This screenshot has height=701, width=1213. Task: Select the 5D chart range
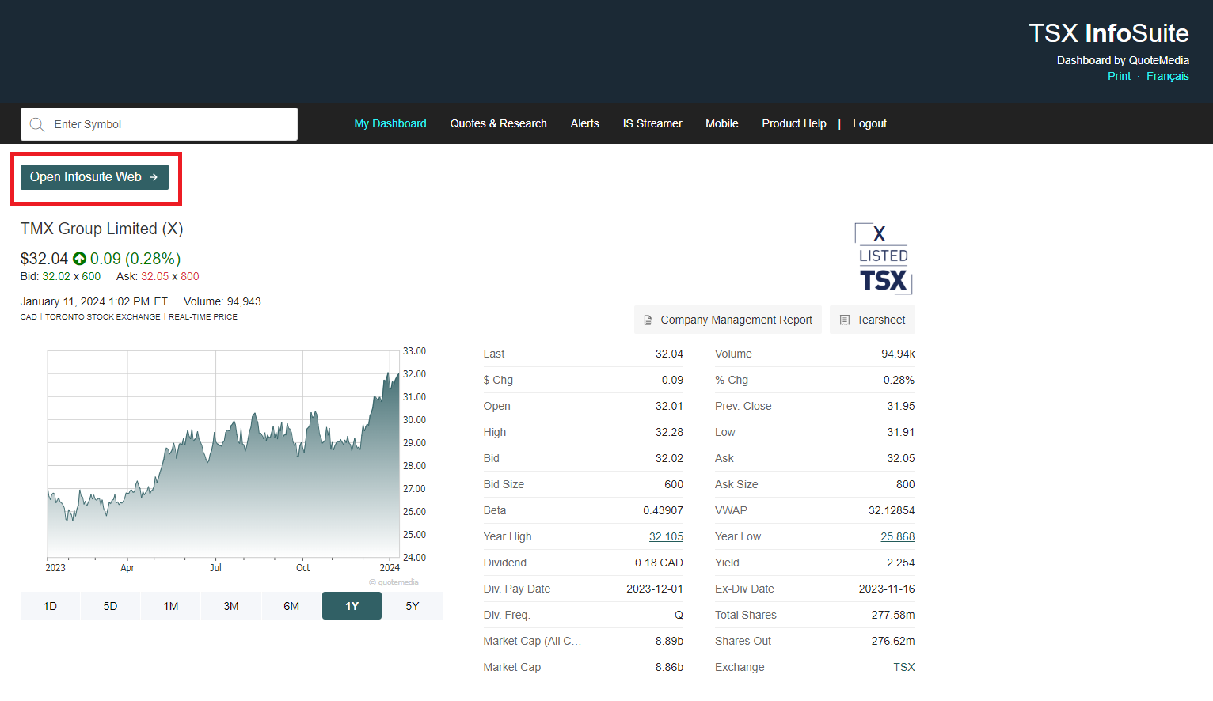tap(110, 606)
